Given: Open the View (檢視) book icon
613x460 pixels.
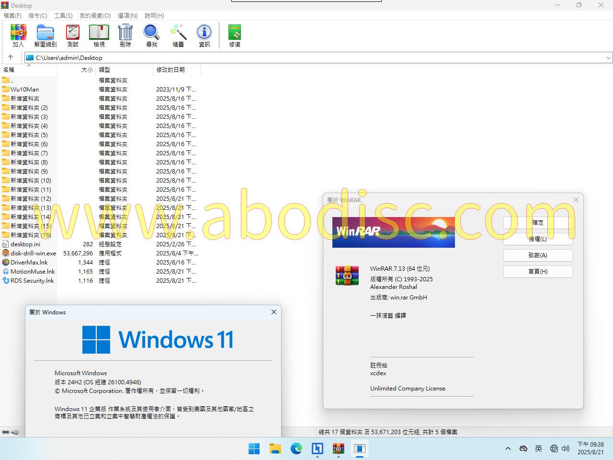Looking at the screenshot, I should click(99, 35).
